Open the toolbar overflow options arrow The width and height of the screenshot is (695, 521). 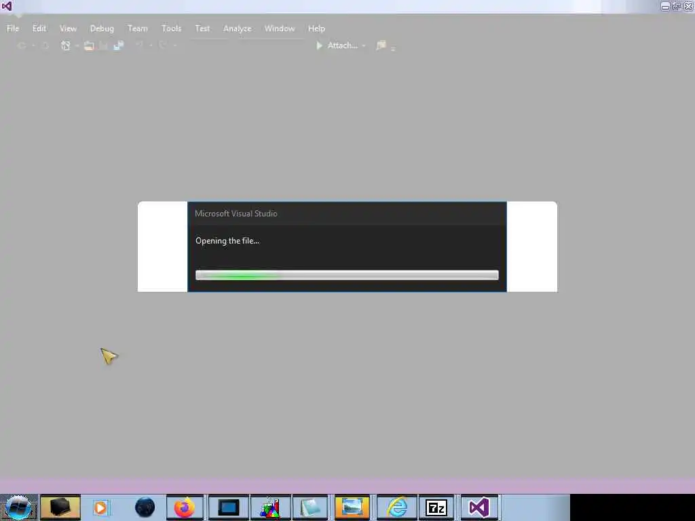393,48
